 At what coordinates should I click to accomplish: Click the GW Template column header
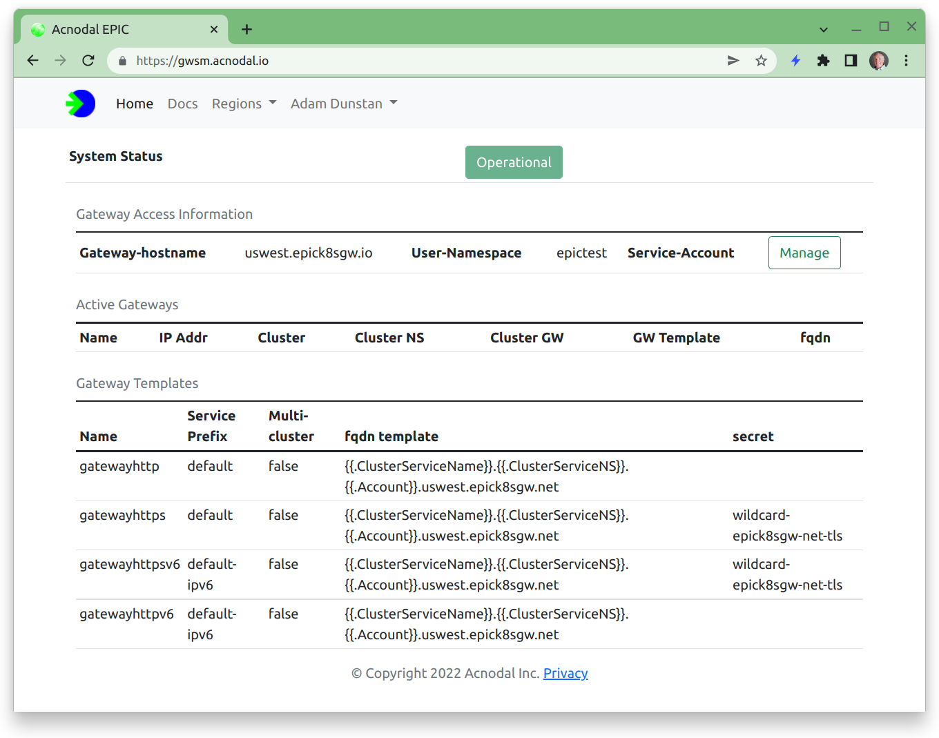[677, 338]
